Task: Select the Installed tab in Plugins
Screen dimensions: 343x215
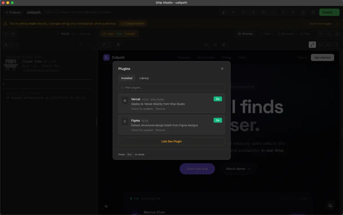Action: tap(127, 78)
